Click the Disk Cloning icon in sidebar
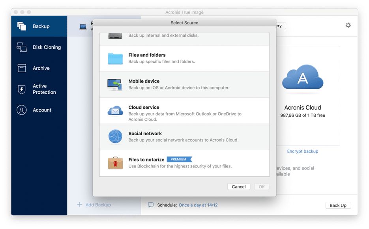 tap(22, 47)
